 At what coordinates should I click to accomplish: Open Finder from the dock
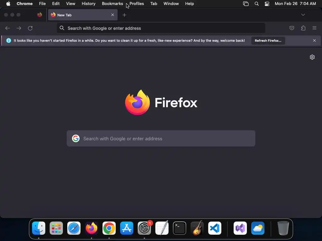tap(39, 228)
